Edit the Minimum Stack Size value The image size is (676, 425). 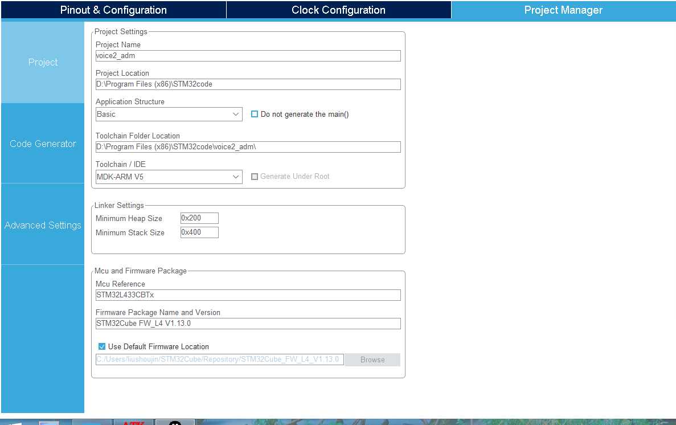click(199, 232)
